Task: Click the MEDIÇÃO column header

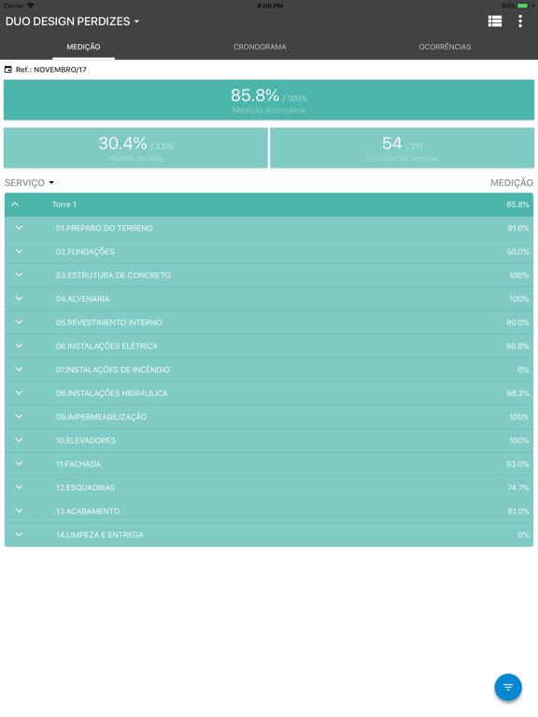Action: [512, 183]
